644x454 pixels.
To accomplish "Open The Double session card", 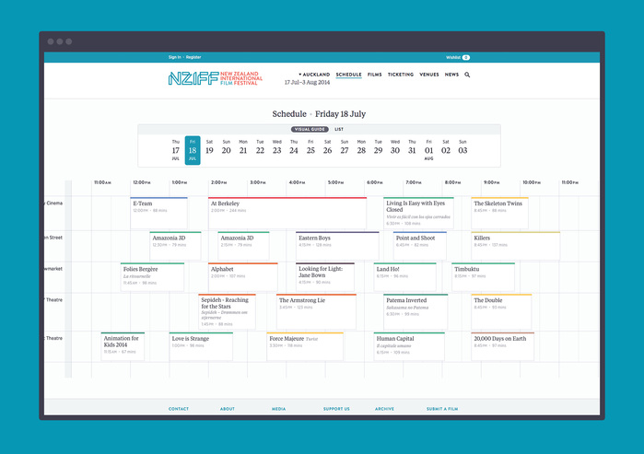I will coord(501,311).
